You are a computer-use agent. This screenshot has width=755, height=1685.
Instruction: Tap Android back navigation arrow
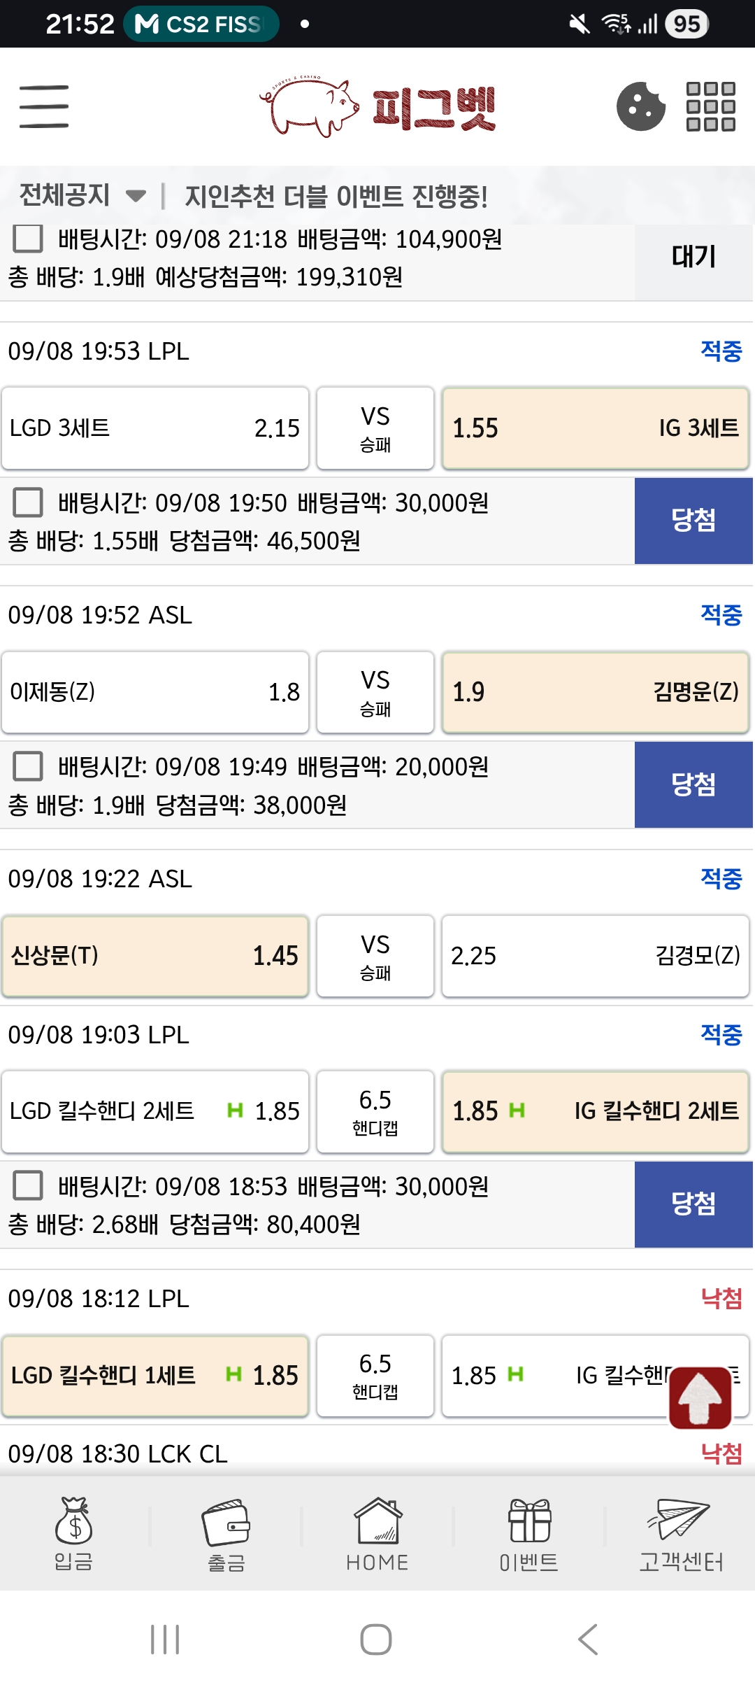588,1640
